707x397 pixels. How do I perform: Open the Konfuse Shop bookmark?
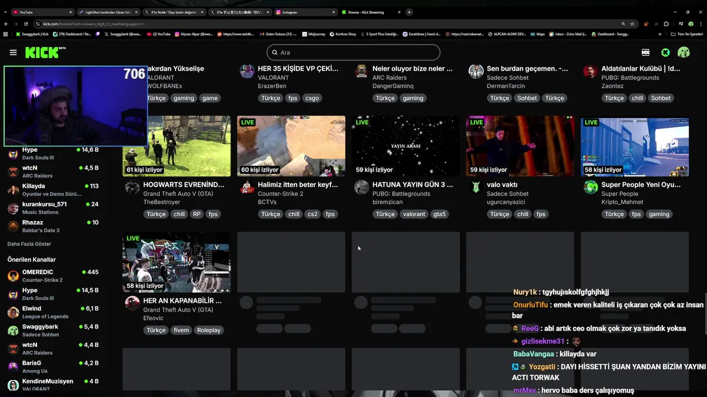tap(343, 34)
